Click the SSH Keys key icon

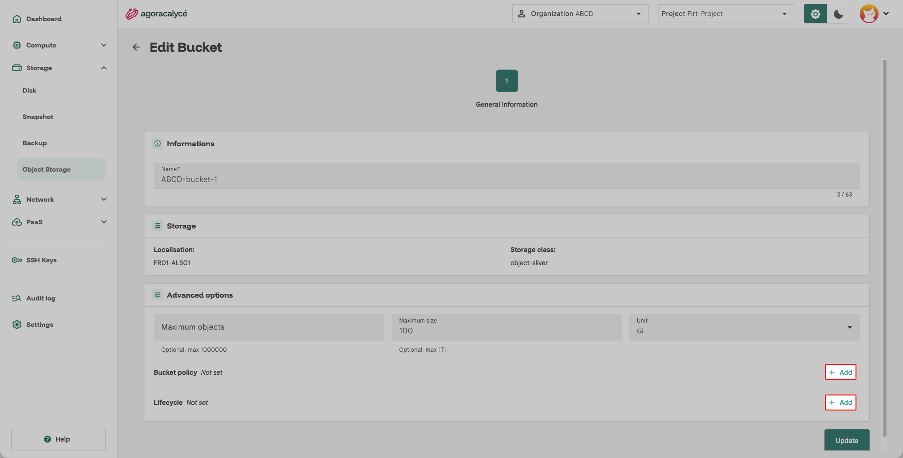pyautogui.click(x=17, y=260)
